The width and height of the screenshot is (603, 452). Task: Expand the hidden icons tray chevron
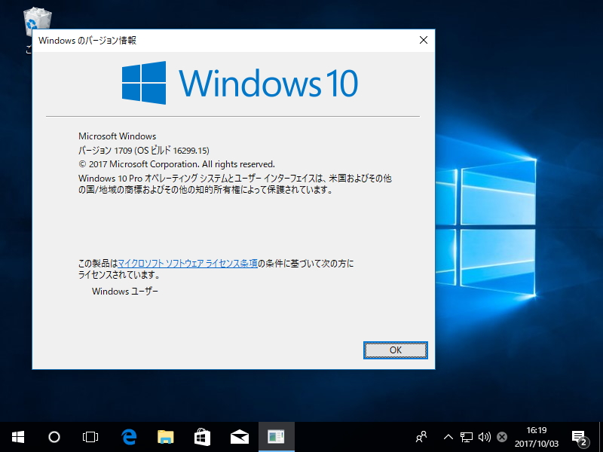(448, 437)
